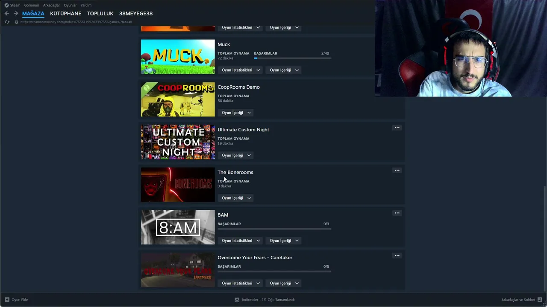
Task: Open Arkadaşlar ve Sohbet chat
Action: coord(522,300)
